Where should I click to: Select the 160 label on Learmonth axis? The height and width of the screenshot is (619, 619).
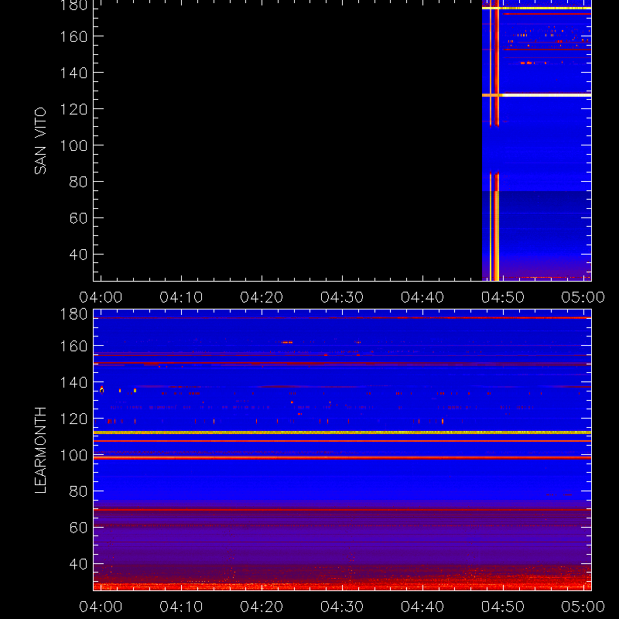pos(74,347)
